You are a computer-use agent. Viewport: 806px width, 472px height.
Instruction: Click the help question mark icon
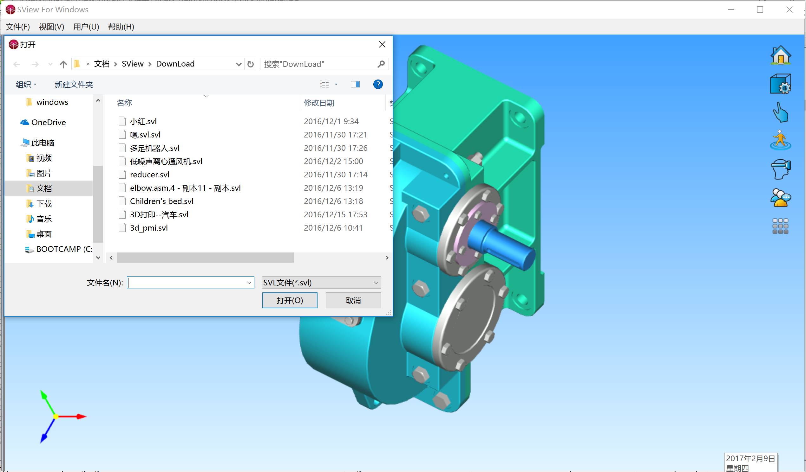click(378, 84)
